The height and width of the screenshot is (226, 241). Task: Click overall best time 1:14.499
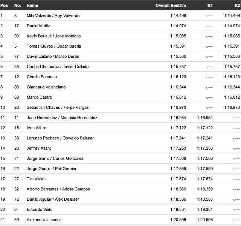[x=178, y=15]
